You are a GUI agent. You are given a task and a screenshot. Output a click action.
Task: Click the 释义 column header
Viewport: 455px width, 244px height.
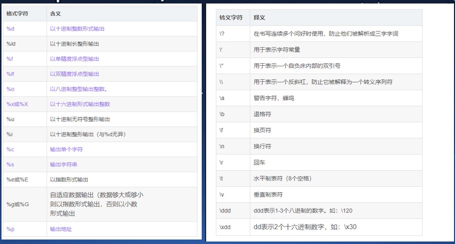[x=260, y=17]
